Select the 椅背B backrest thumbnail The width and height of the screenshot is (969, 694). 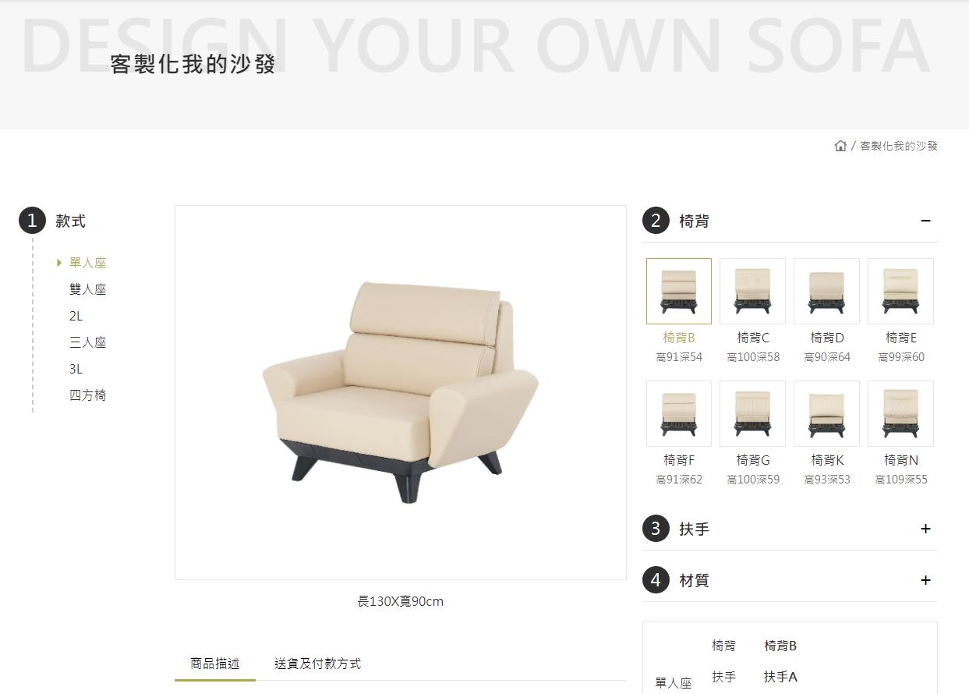click(x=679, y=291)
